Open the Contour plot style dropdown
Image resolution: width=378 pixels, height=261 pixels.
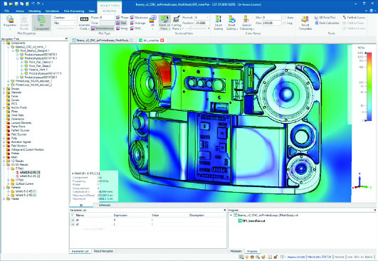(65, 18)
